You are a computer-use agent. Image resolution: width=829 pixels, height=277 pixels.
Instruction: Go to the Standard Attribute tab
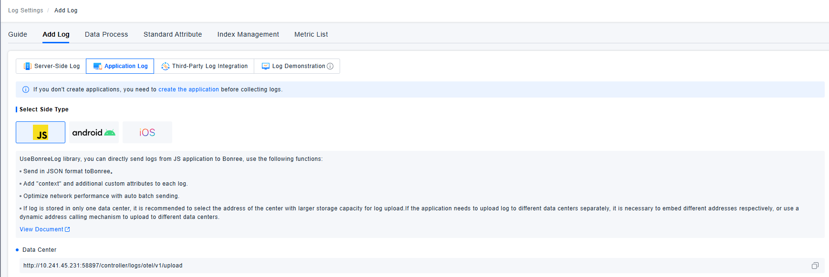(173, 34)
